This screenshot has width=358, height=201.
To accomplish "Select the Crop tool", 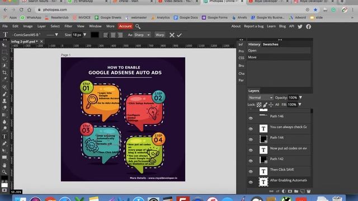I will [4, 73].
